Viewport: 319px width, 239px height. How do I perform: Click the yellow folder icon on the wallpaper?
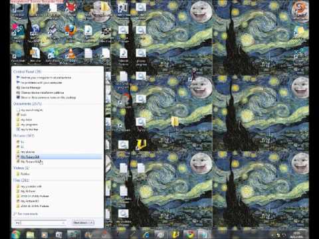pyautogui.click(x=175, y=122)
